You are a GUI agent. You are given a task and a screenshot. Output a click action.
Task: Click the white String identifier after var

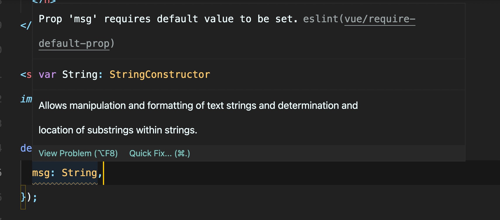(80, 75)
